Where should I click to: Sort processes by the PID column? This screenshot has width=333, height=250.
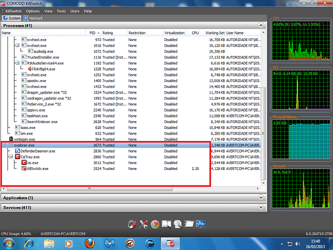93,33
